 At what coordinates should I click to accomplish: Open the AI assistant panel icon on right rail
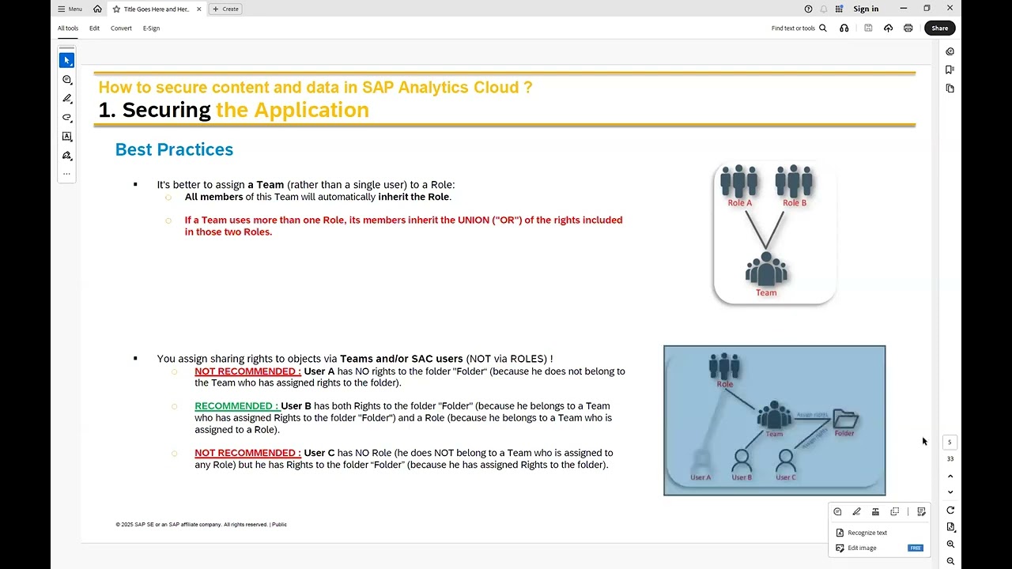click(950, 51)
